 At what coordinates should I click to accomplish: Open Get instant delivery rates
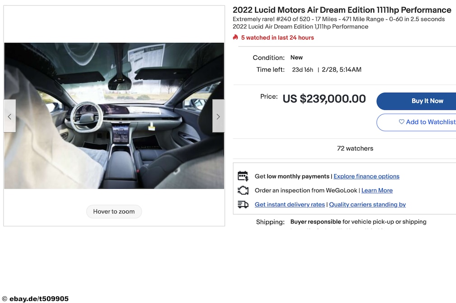point(289,204)
